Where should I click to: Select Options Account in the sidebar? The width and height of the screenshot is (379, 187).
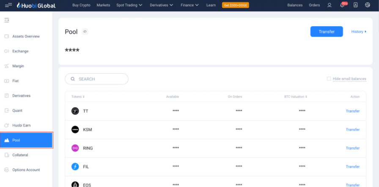26,170
